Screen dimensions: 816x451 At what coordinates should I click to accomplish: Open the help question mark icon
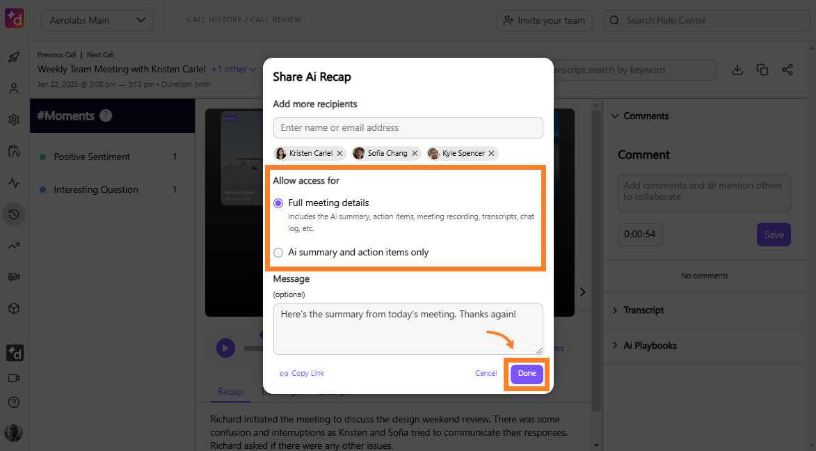point(14,402)
